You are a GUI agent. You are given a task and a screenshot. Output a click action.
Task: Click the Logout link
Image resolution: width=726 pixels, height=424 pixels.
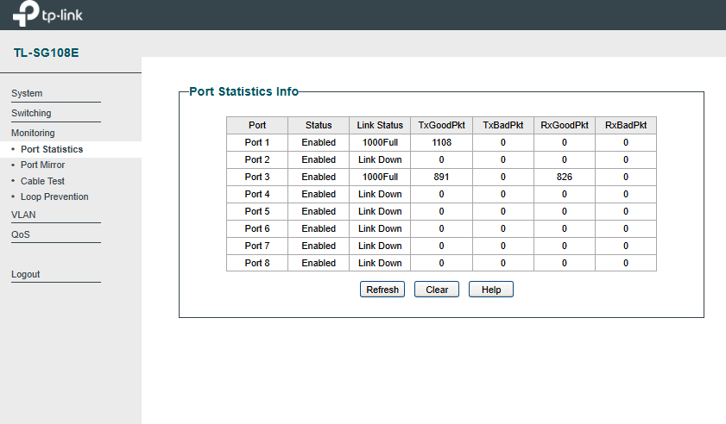pos(25,275)
